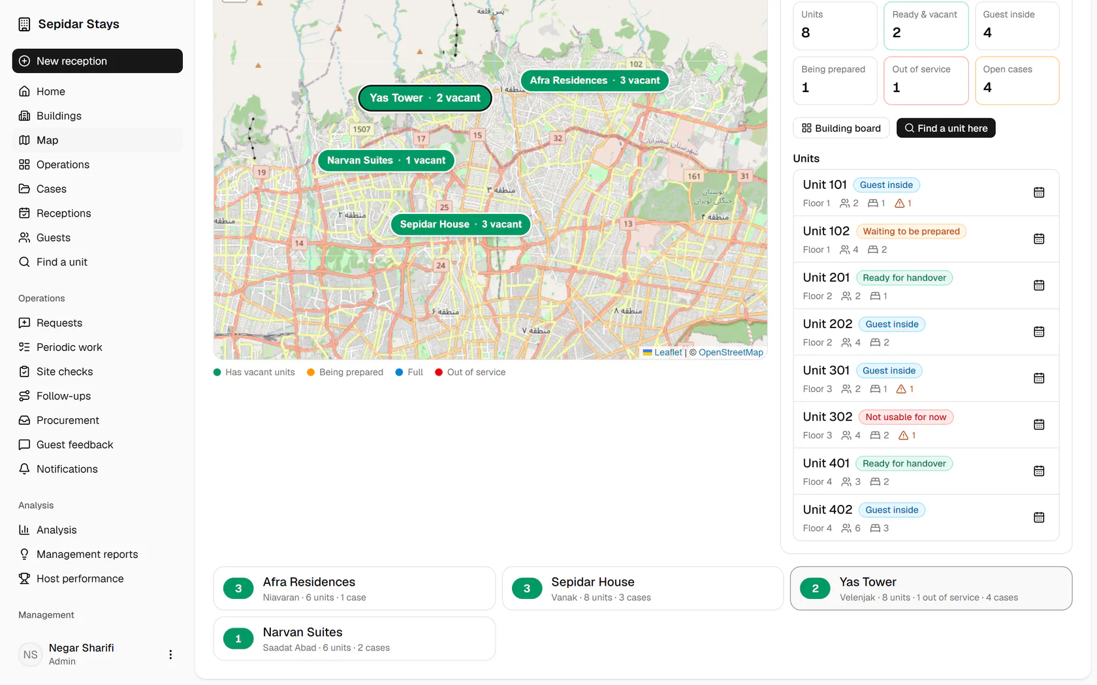Open calendar icon for Unit 201
Screen dimensions: 1097x685
coord(1039,285)
